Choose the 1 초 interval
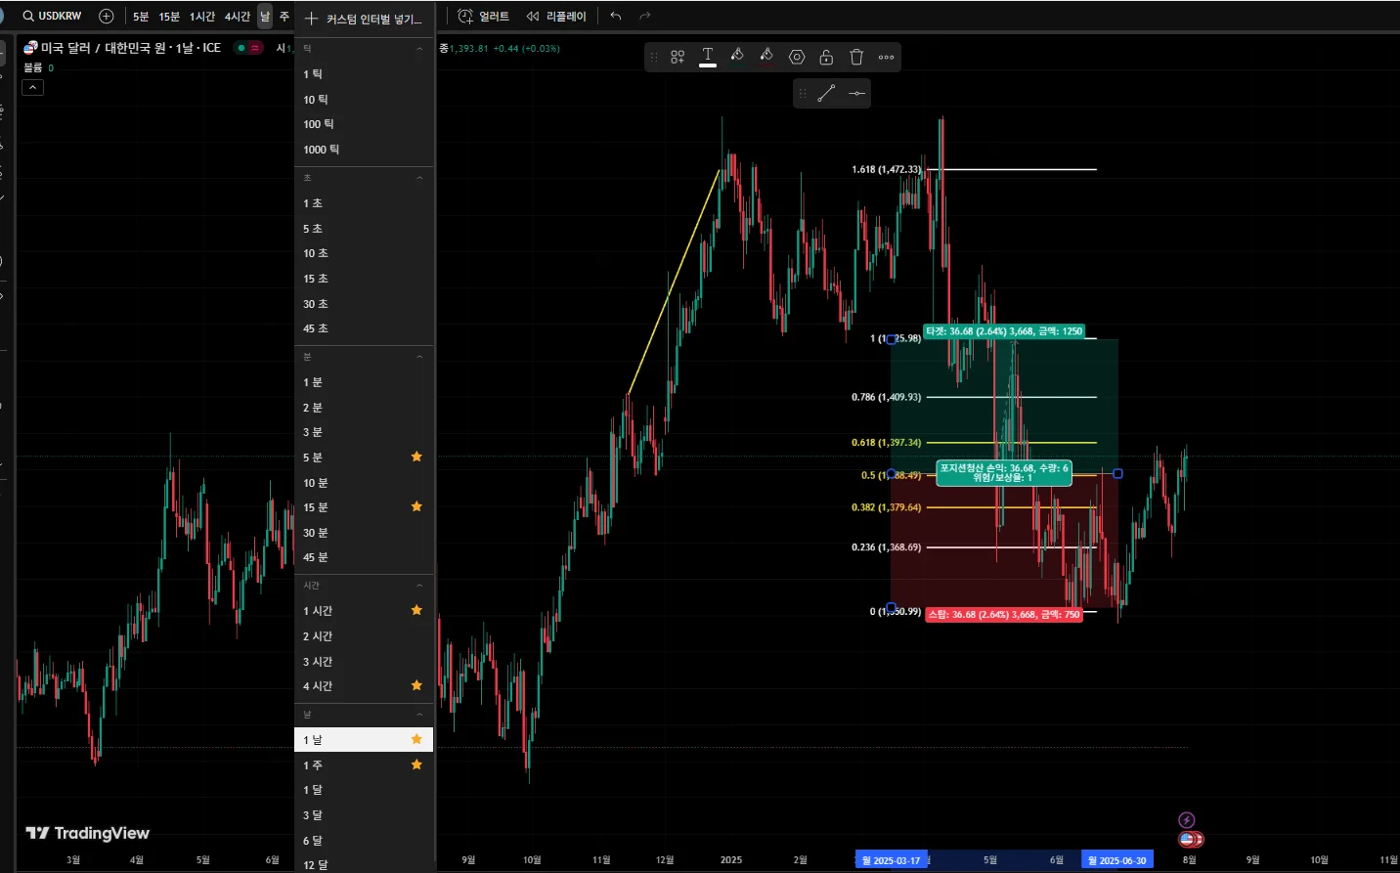This screenshot has width=1400, height=873. pos(364,203)
